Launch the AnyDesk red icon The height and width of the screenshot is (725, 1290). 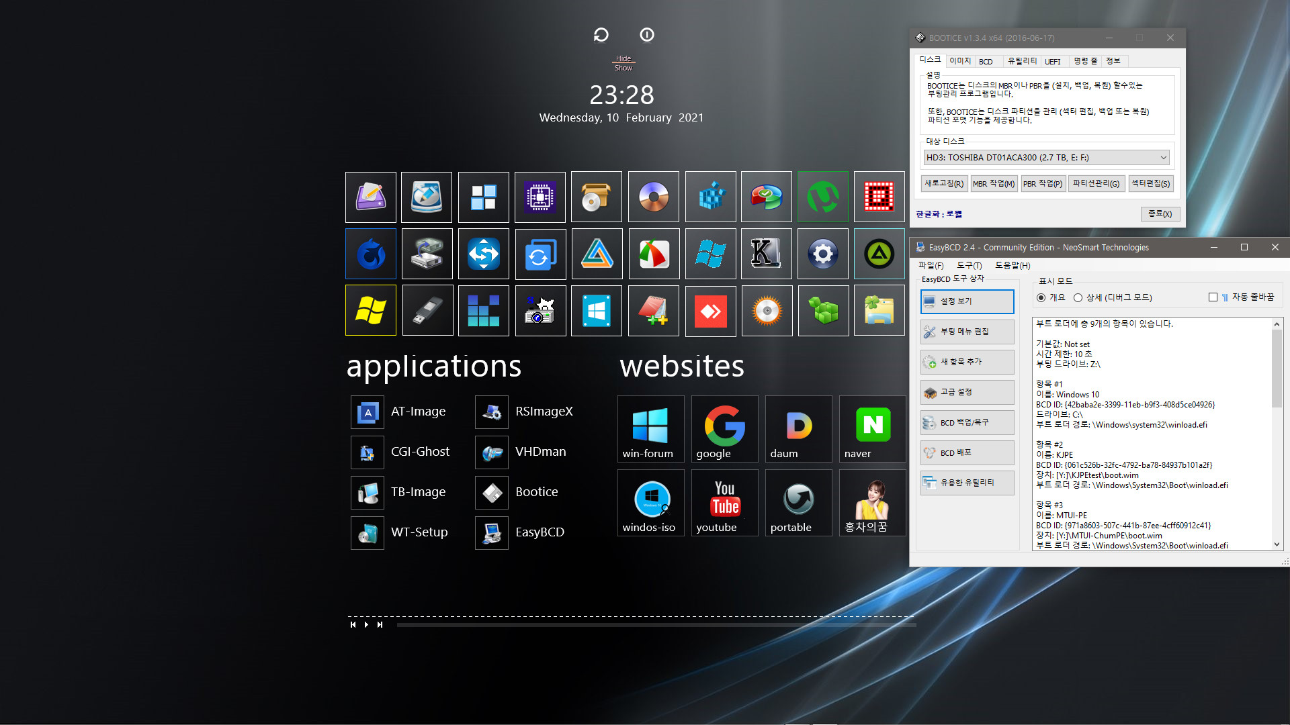[711, 310]
